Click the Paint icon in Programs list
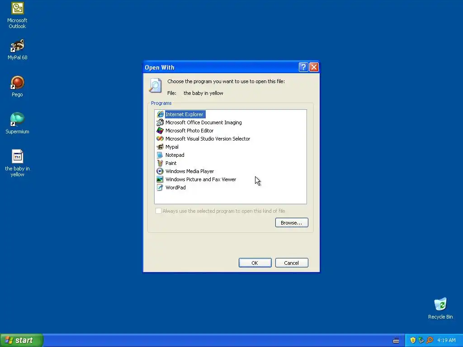 160,163
